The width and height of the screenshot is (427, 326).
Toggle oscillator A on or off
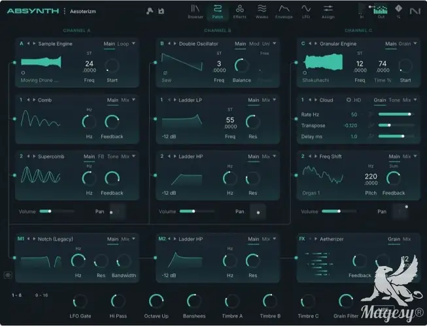coord(21,44)
